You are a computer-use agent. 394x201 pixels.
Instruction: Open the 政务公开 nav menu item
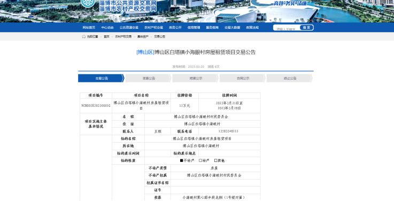point(175,28)
